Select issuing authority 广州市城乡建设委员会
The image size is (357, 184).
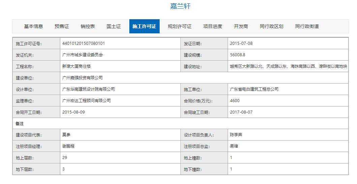point(83,55)
